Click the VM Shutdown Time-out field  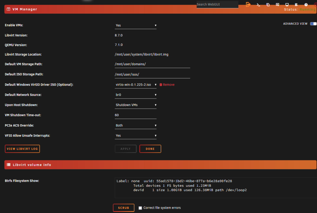click(x=135, y=115)
